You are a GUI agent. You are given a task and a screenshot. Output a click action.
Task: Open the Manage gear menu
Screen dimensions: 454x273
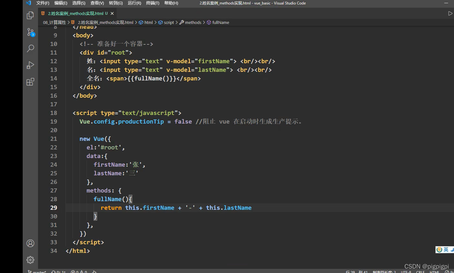[x=30, y=260]
